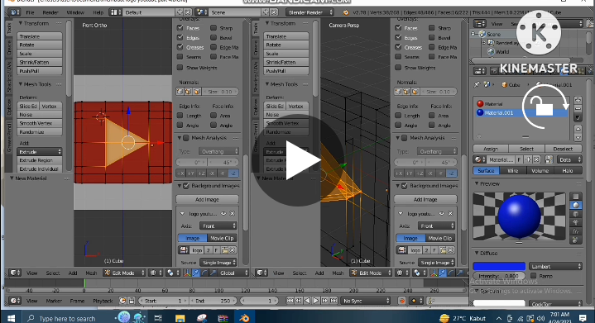This screenshot has width=595, height=323.
Task: Click the red Material slot
Action: click(522, 104)
